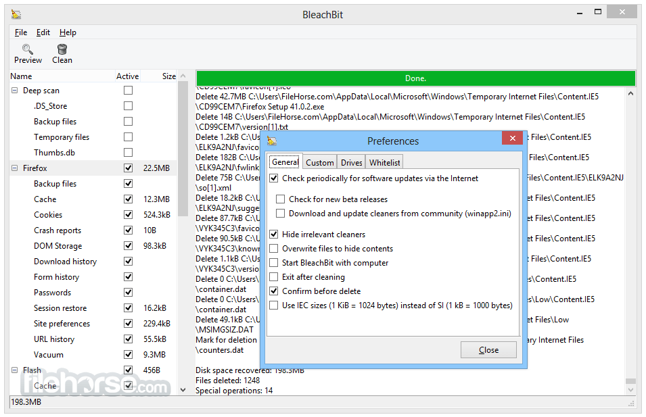Open the File menu
Screen dimensions: 646x417
point(20,32)
